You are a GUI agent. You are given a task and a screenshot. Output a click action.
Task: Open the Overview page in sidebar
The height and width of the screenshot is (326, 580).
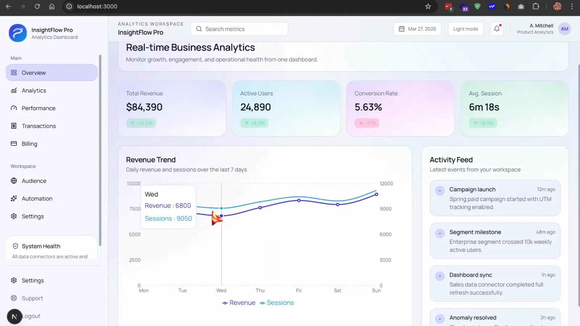pyautogui.click(x=51, y=72)
